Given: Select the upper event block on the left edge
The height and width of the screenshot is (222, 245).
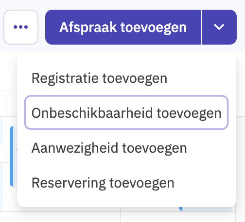Looking at the screenshot, I should [x=1, y=131].
